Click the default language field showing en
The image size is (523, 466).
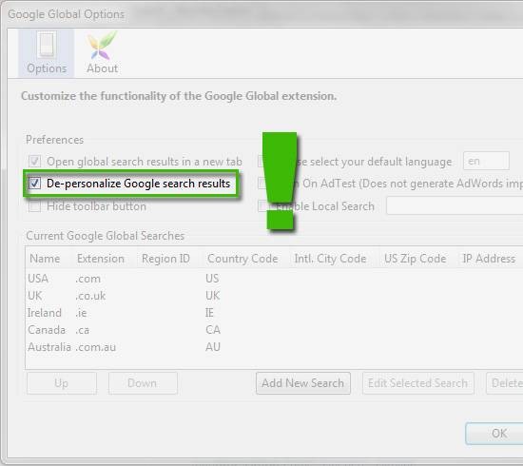pos(486,161)
